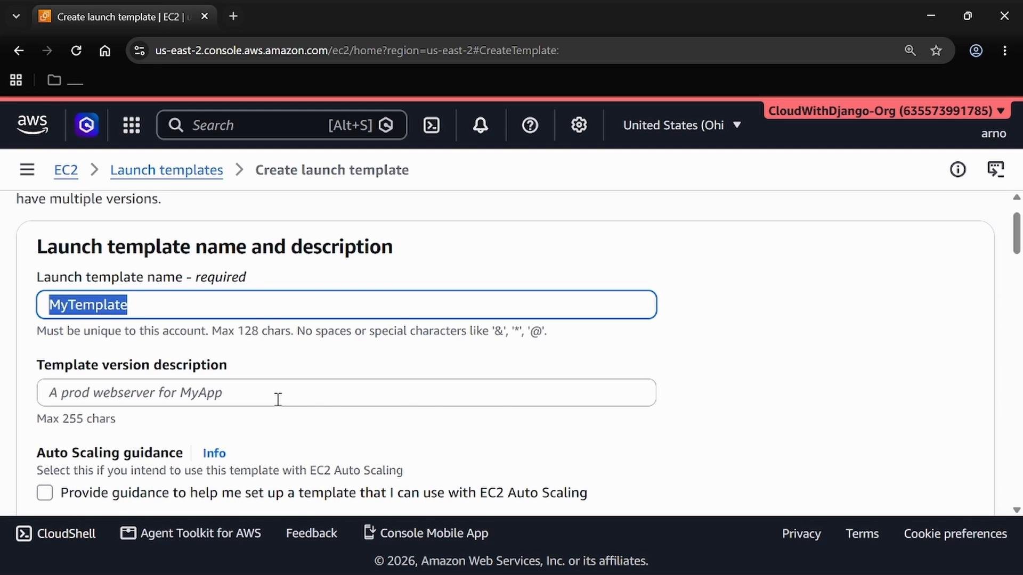Open the browser profile icon
This screenshot has width=1023, height=575.
[976, 51]
